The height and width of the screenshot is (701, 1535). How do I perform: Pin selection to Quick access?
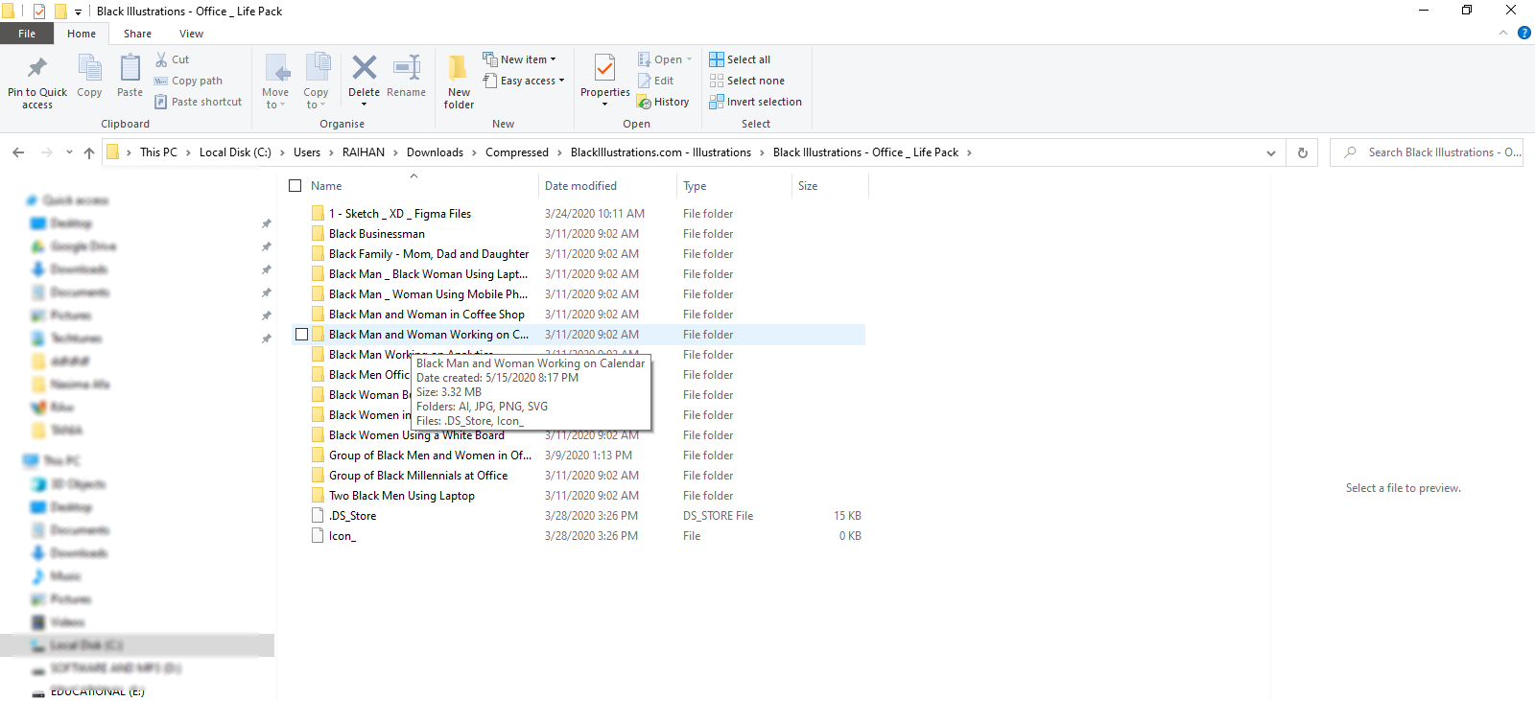point(37,81)
